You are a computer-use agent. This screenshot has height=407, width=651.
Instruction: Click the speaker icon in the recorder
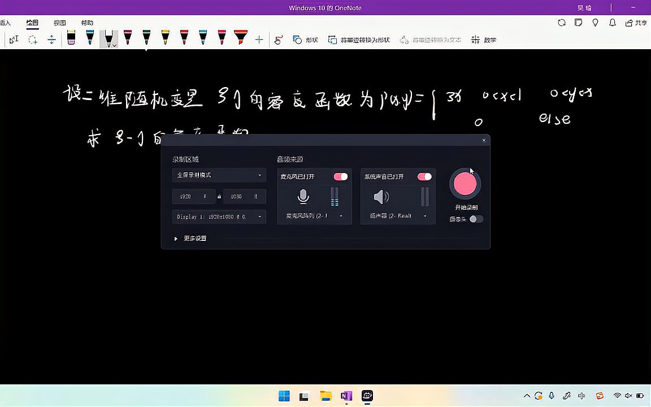pyautogui.click(x=381, y=196)
